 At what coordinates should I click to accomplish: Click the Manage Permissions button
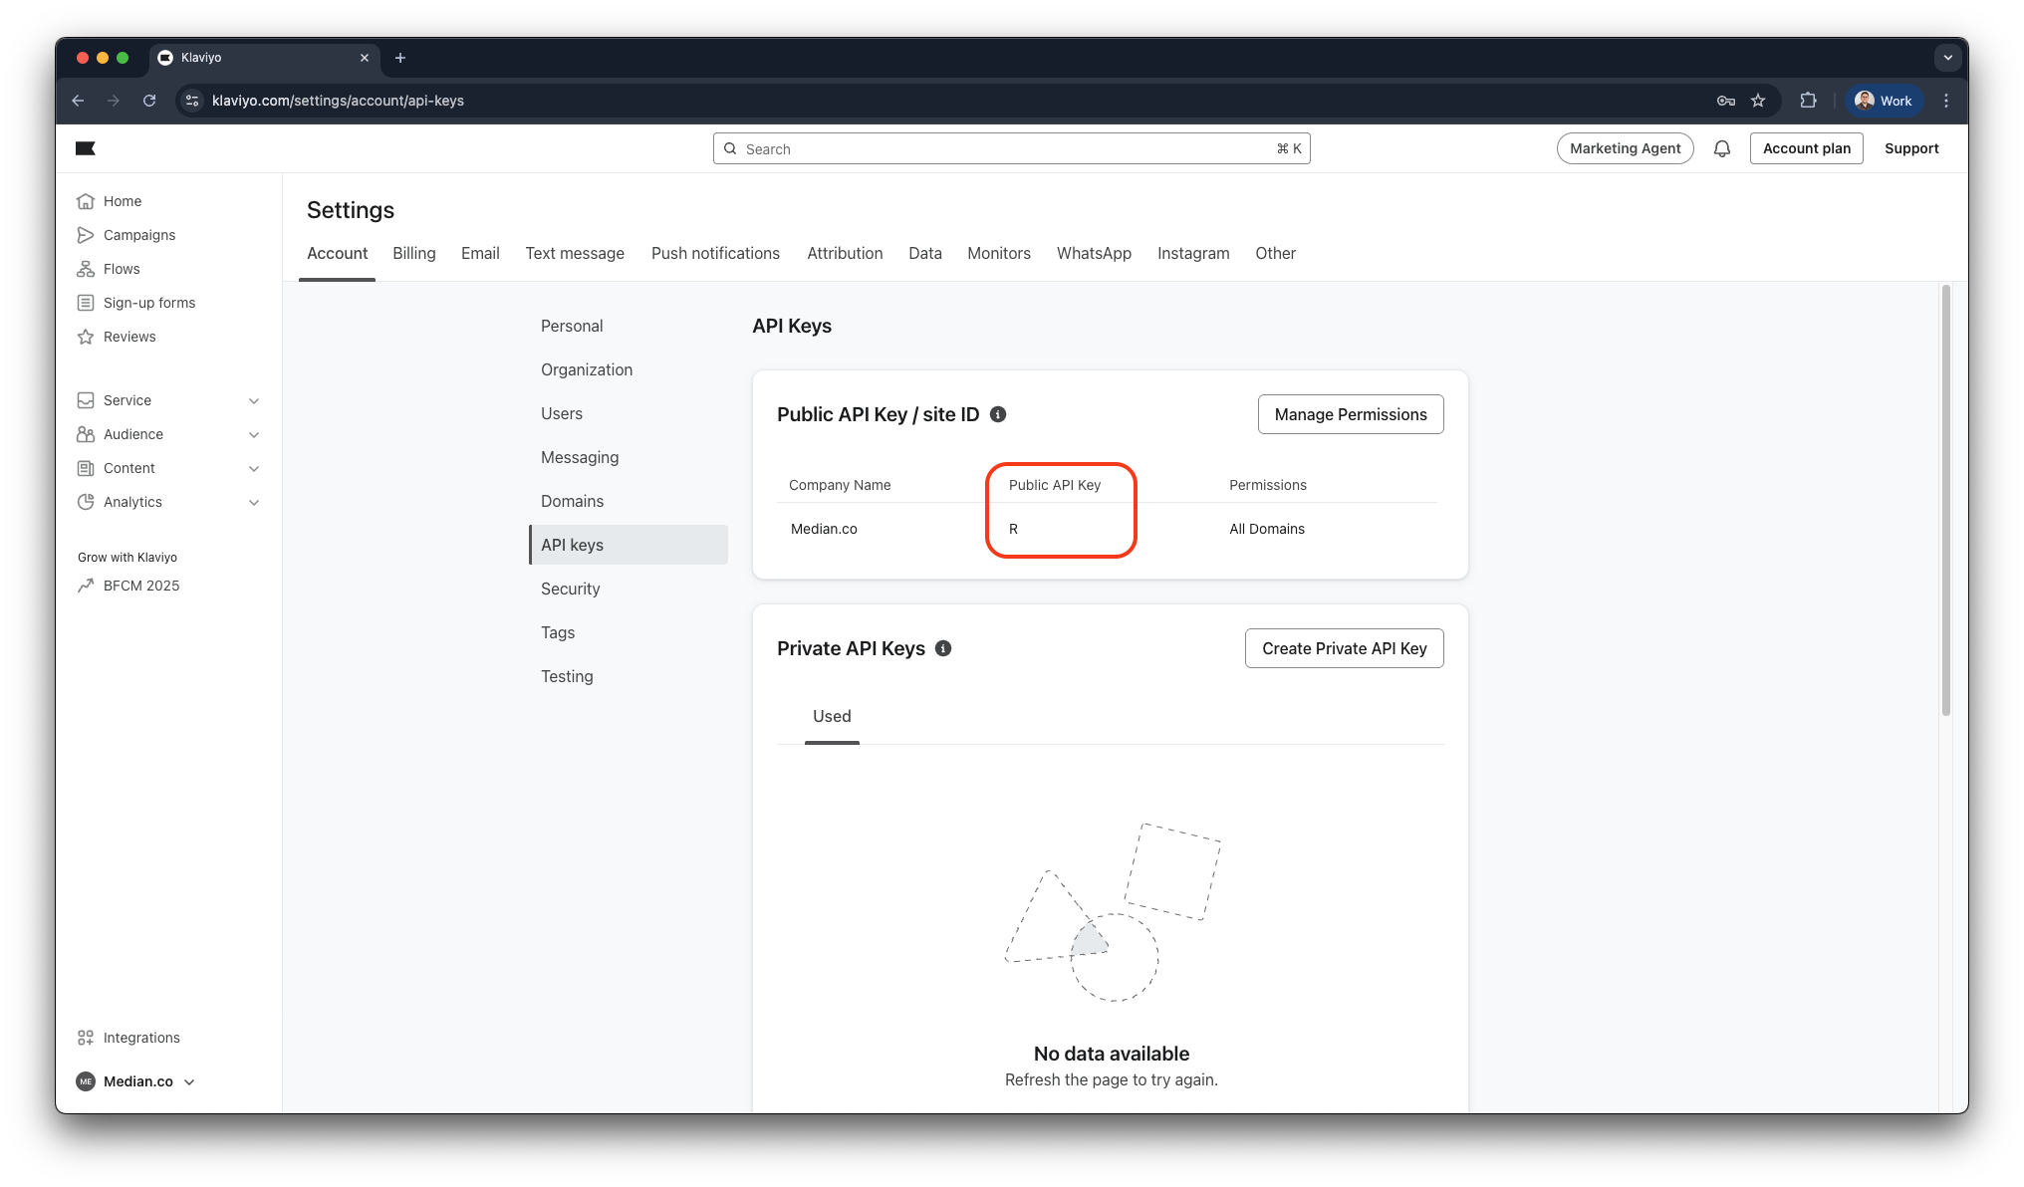[1350, 414]
